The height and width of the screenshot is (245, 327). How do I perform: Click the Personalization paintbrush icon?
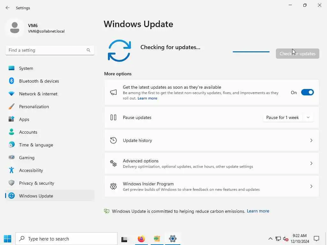tap(11, 107)
